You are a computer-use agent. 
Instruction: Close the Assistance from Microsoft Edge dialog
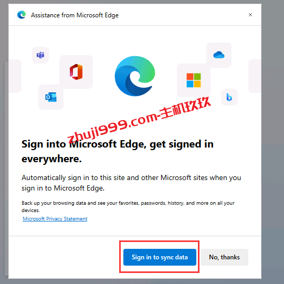click(250, 15)
